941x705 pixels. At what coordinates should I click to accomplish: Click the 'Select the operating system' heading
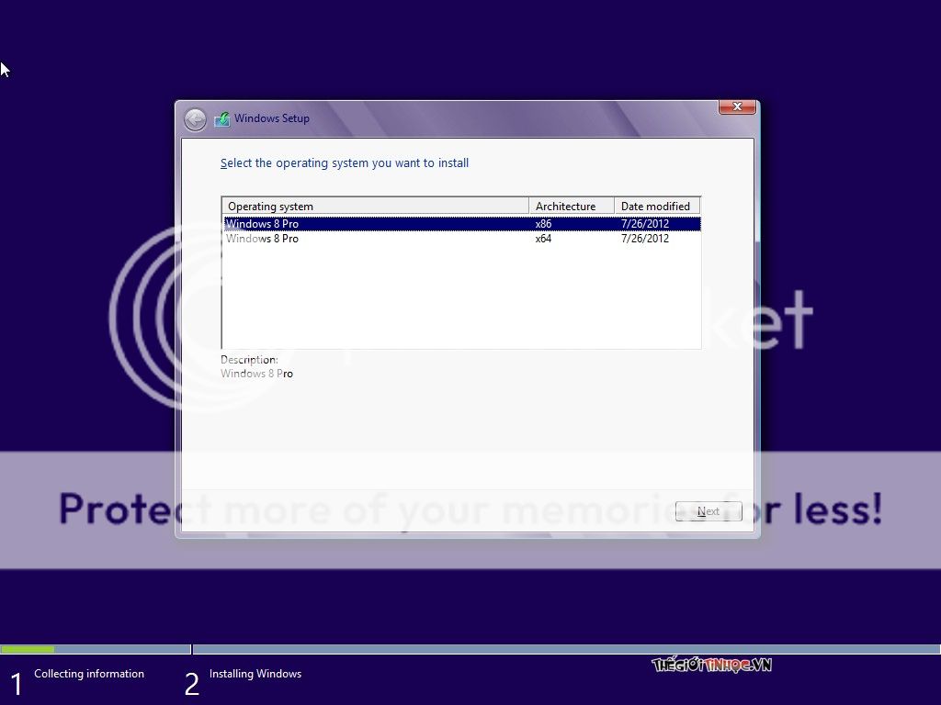click(x=345, y=163)
